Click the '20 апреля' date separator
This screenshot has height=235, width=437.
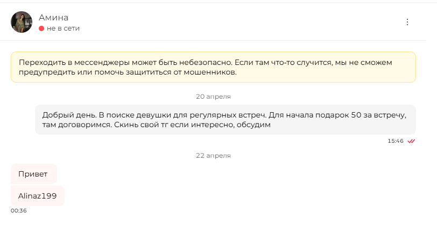(213, 97)
